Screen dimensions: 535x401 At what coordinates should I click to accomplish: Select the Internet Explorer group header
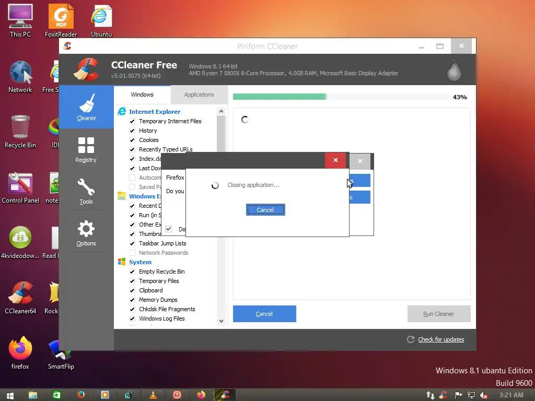click(x=155, y=112)
